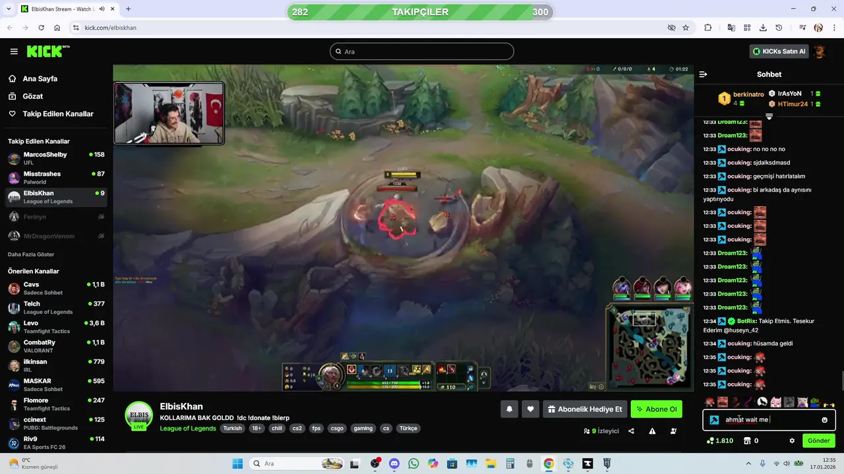
Task: Open recommended channel Levo
Action: point(56,327)
